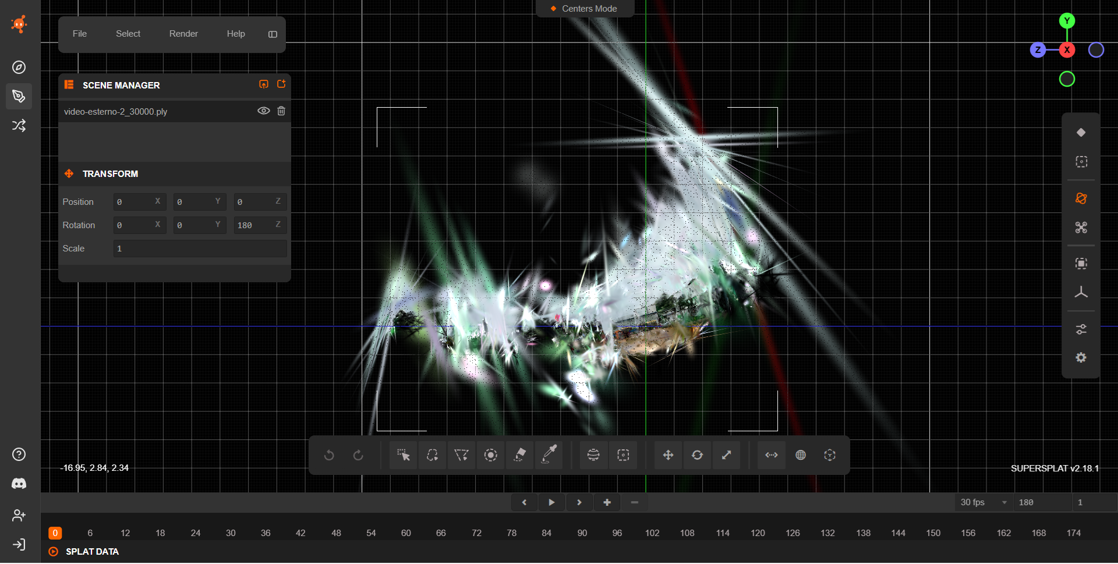Select the sphere selection tool
Viewport: 1118px width, 564px height.
[x=593, y=455]
